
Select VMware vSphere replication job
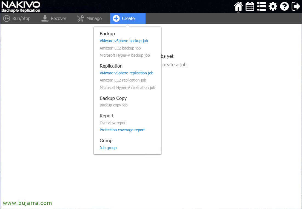click(x=127, y=73)
